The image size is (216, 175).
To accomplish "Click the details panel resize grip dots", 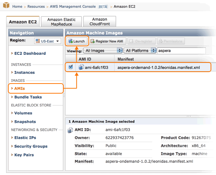I will (x=189, y=116).
